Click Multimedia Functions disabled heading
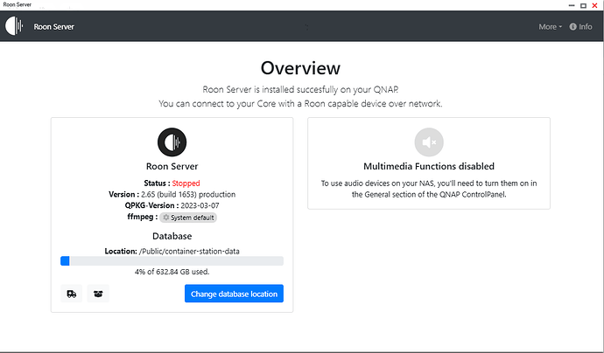The height and width of the screenshot is (353, 604). click(429, 166)
